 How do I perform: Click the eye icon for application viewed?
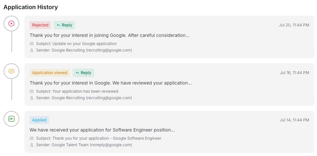click(11, 71)
